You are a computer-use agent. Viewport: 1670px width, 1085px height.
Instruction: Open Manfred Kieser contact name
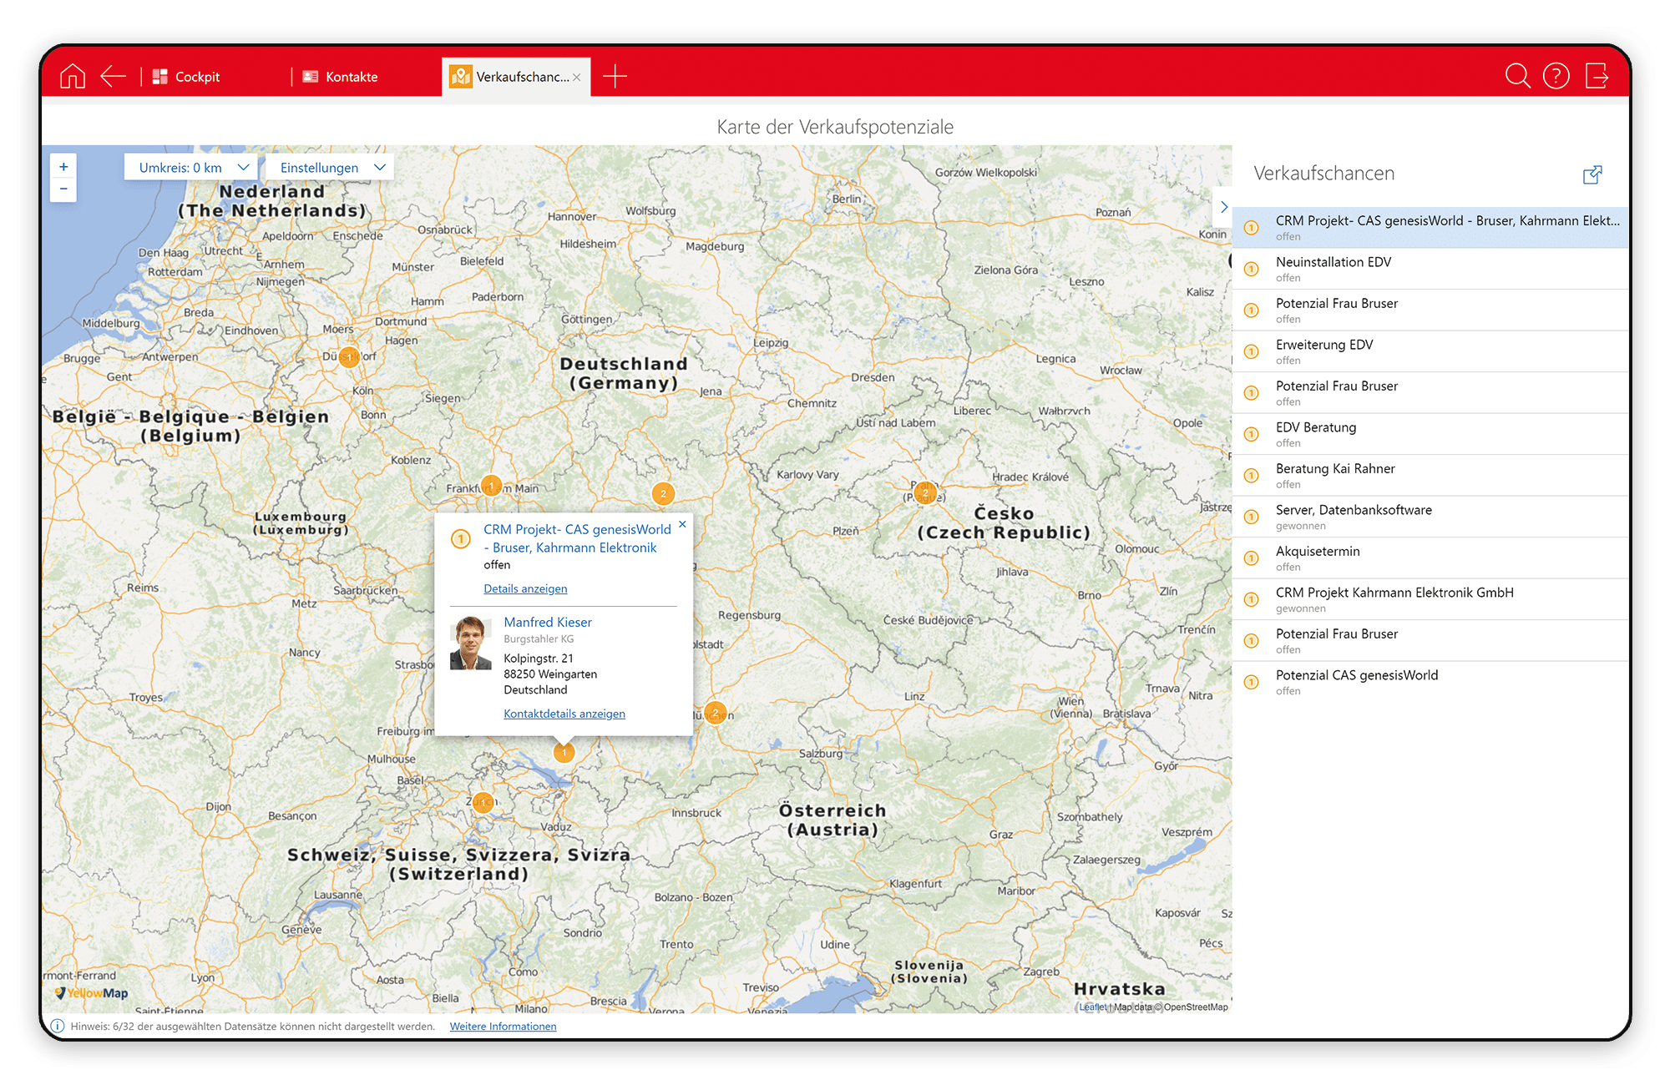tap(548, 622)
